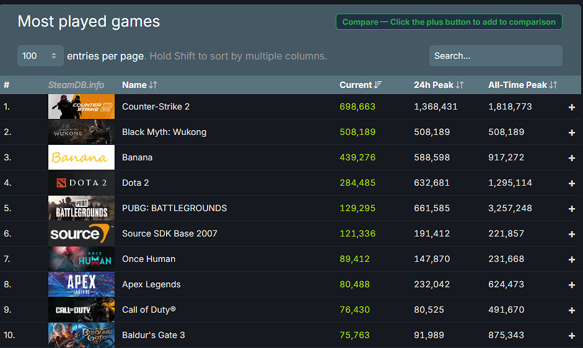Open the Once Human game link
Viewport: 583px width, 348px height.
(x=149, y=259)
